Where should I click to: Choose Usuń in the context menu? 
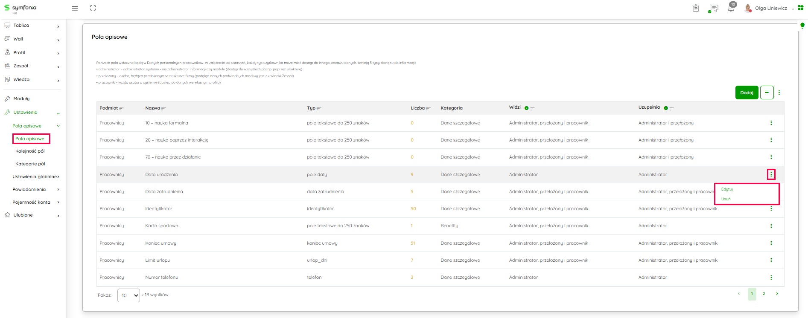pos(726,199)
